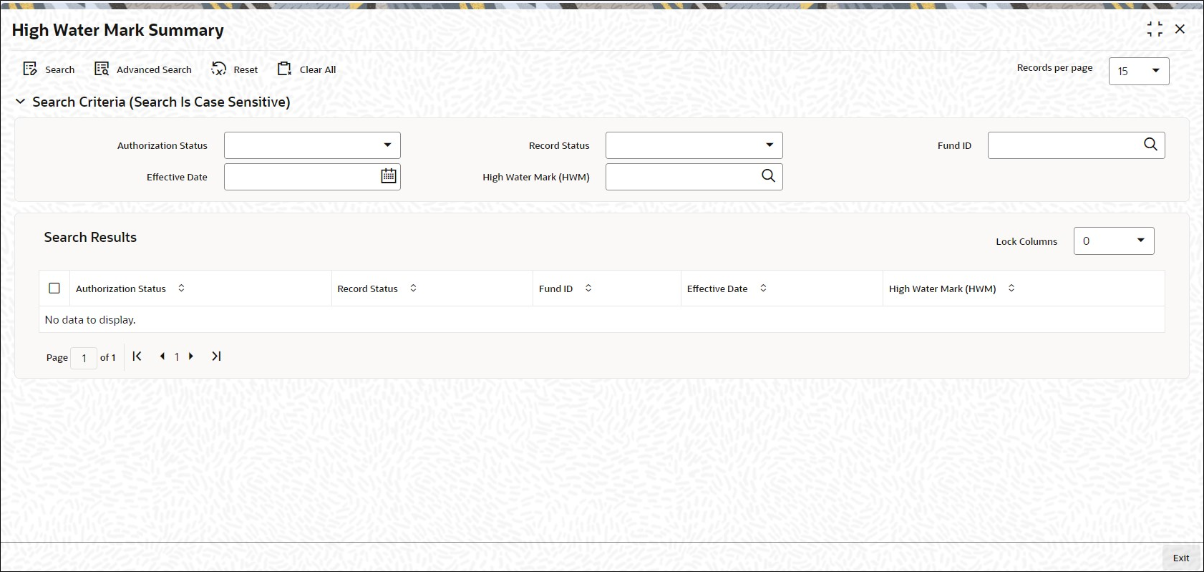Click the Fund ID column header text
The height and width of the screenshot is (572, 1204).
click(x=556, y=289)
